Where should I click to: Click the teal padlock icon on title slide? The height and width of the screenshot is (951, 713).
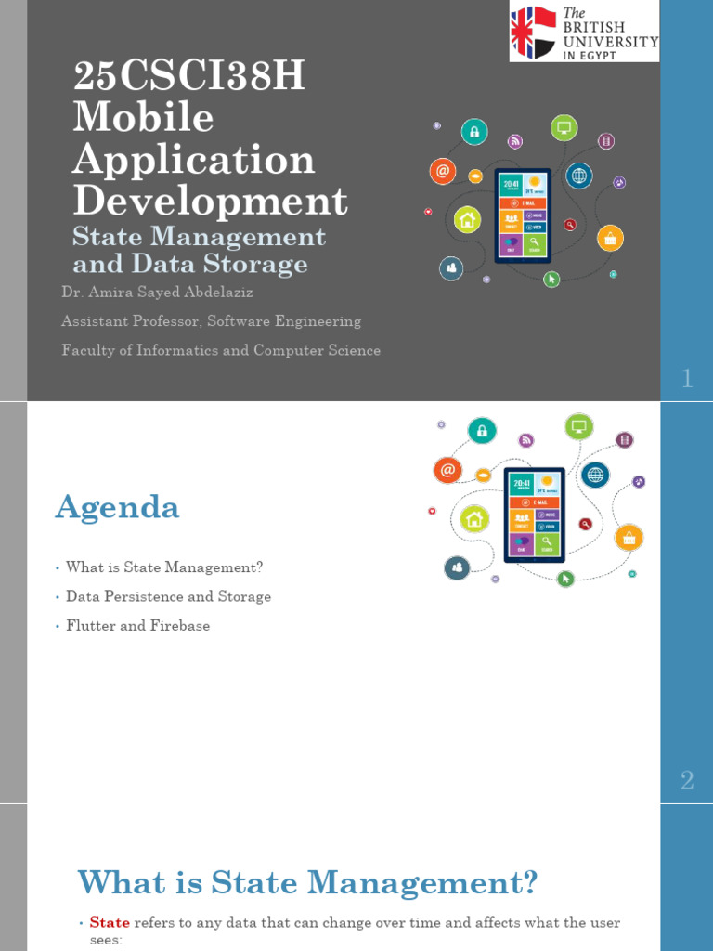click(474, 132)
